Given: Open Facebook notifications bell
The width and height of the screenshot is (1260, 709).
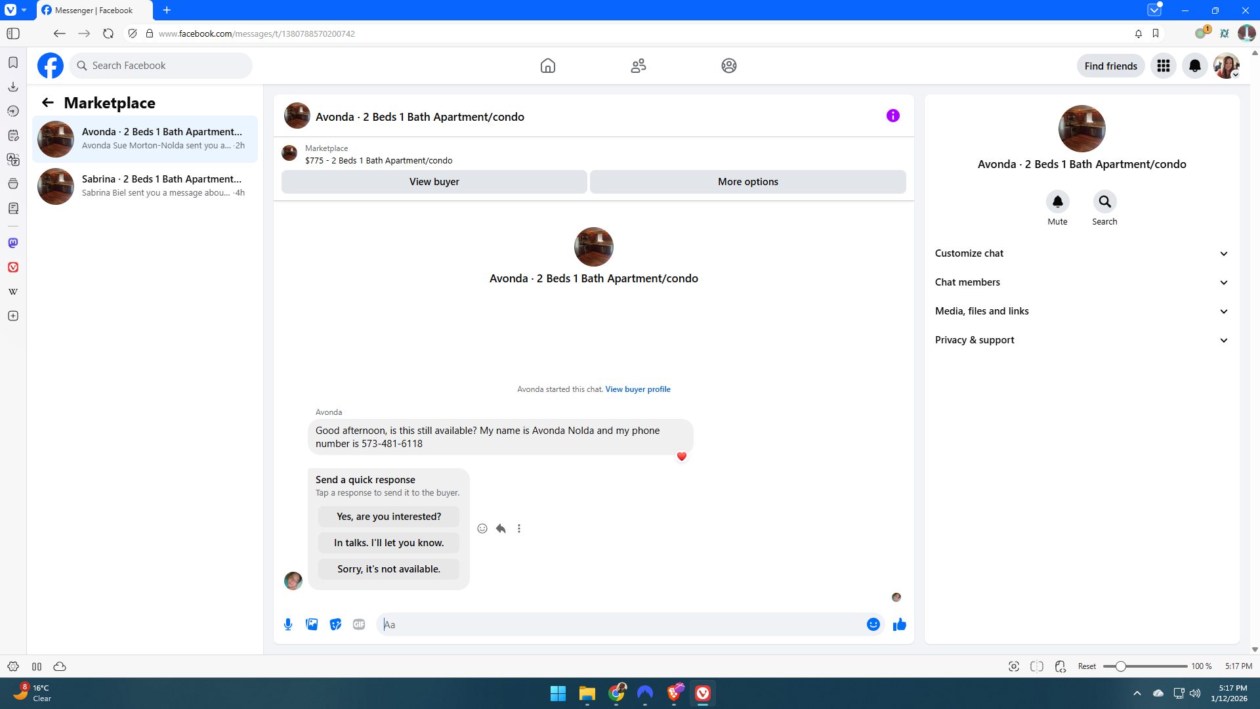Looking at the screenshot, I should pyautogui.click(x=1194, y=66).
